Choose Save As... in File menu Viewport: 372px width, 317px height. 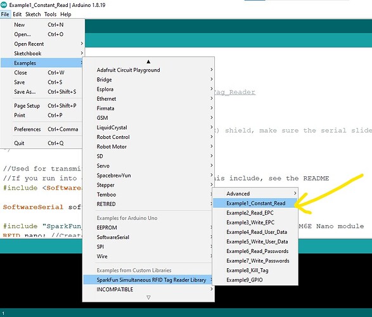coord(42,91)
